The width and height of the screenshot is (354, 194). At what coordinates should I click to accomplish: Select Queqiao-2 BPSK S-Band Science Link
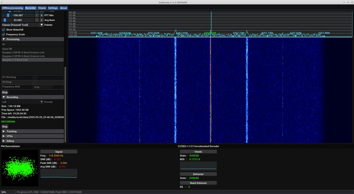coord(33,52)
